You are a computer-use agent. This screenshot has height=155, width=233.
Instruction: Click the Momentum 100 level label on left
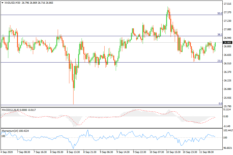[3, 136]
